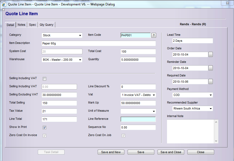Image resolution: width=234 pixels, height=161 pixels.
Task: Click the Item Description text field
Action: point(98,43)
